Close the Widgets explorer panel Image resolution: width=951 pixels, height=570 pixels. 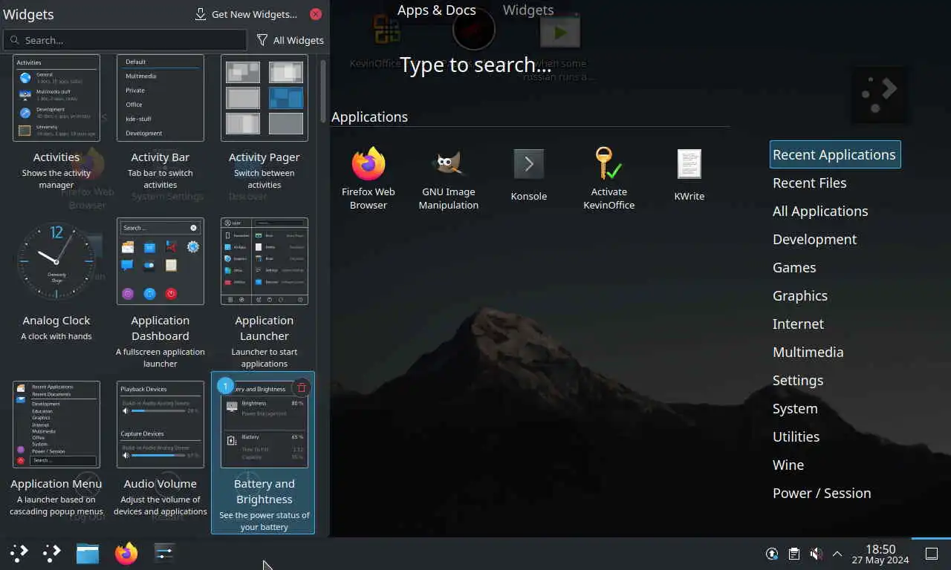point(316,14)
